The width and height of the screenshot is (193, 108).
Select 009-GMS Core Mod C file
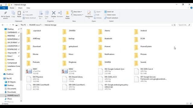(x=74, y=87)
